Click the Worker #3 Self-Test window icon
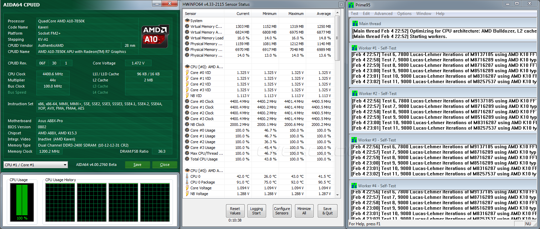 click(354, 140)
